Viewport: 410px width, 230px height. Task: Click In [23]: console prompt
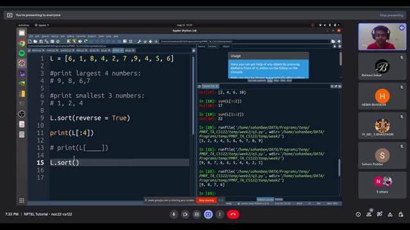click(x=208, y=194)
